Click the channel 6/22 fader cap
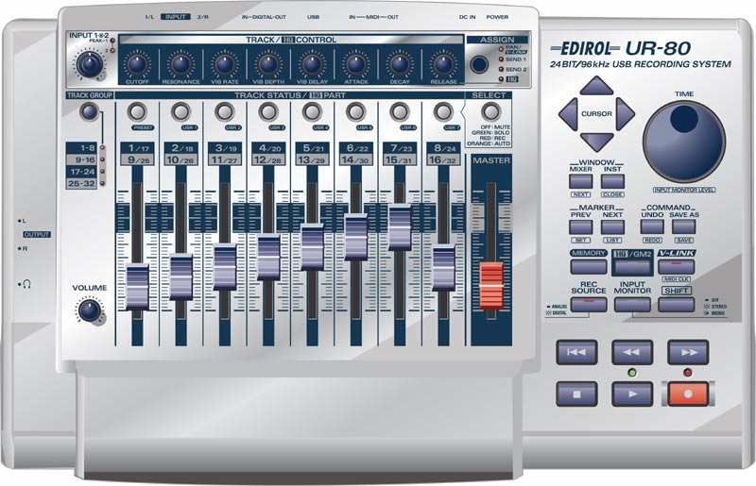 pos(356,237)
